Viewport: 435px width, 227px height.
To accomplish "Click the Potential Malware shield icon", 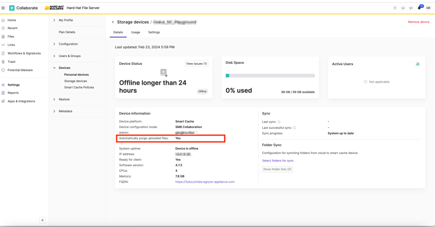I will [3, 70].
